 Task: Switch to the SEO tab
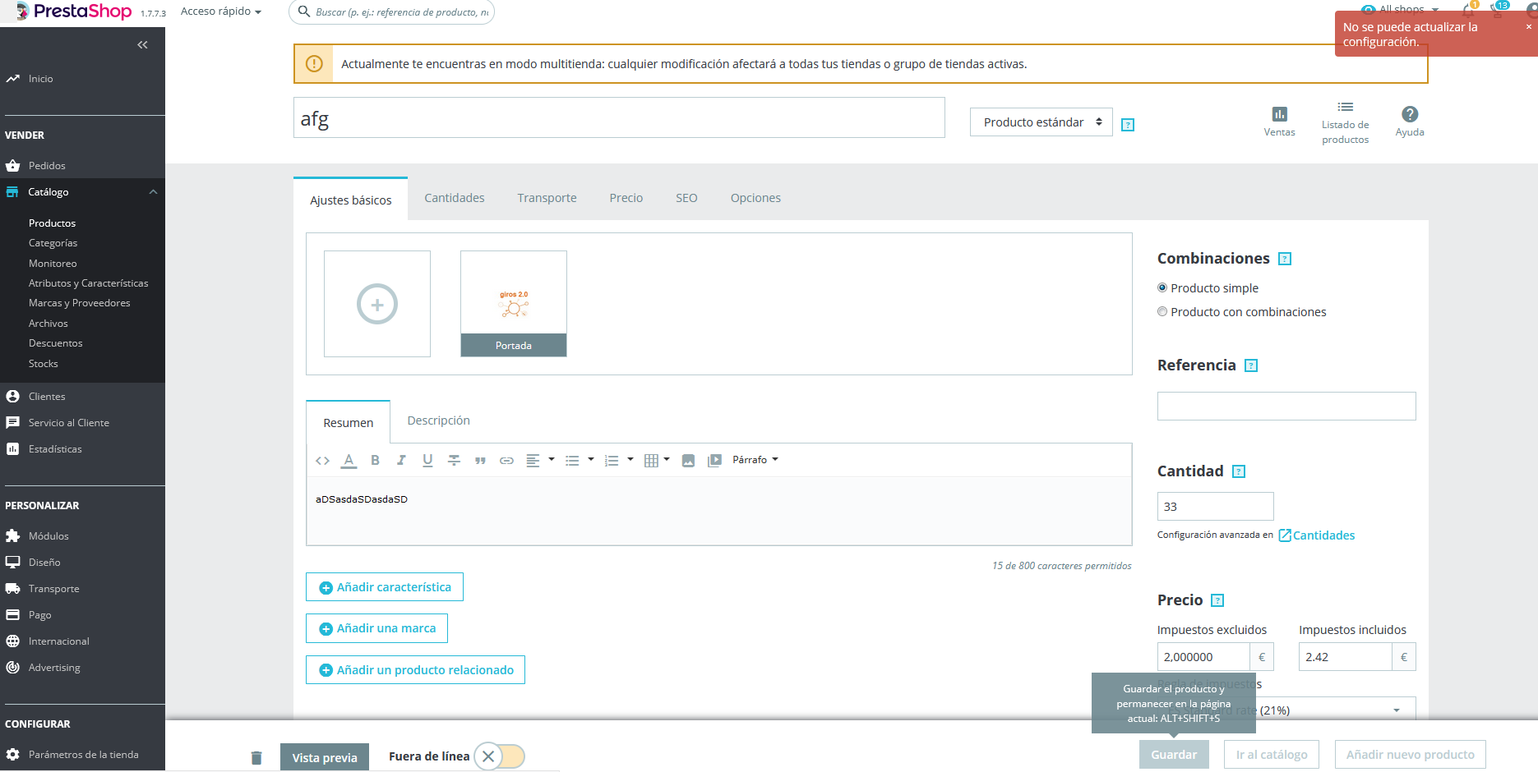click(x=686, y=198)
